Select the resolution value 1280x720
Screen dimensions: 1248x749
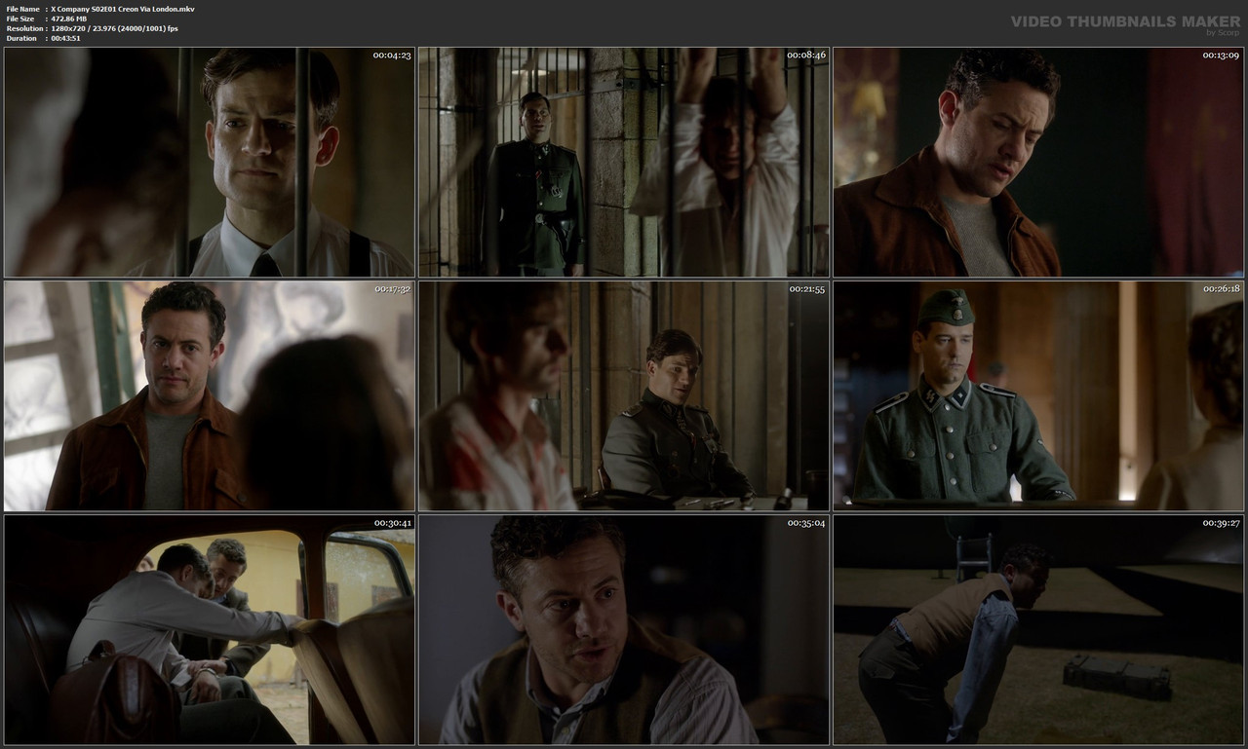pyautogui.click(x=68, y=27)
